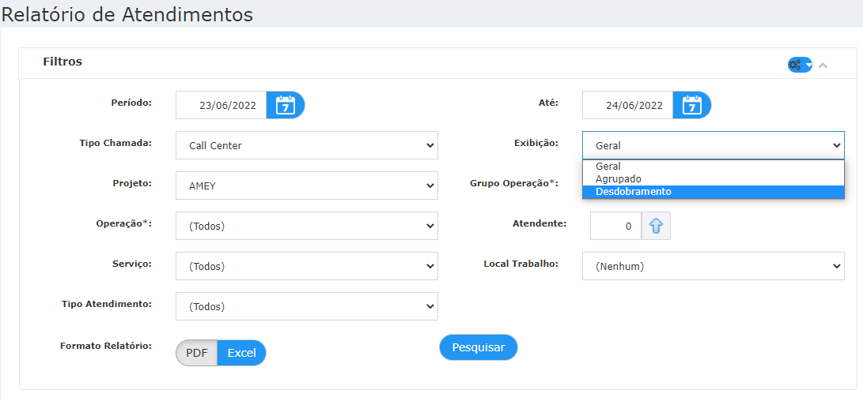Open the Projeto dropdown showing AMEY
The image size is (863, 401).
click(x=307, y=186)
